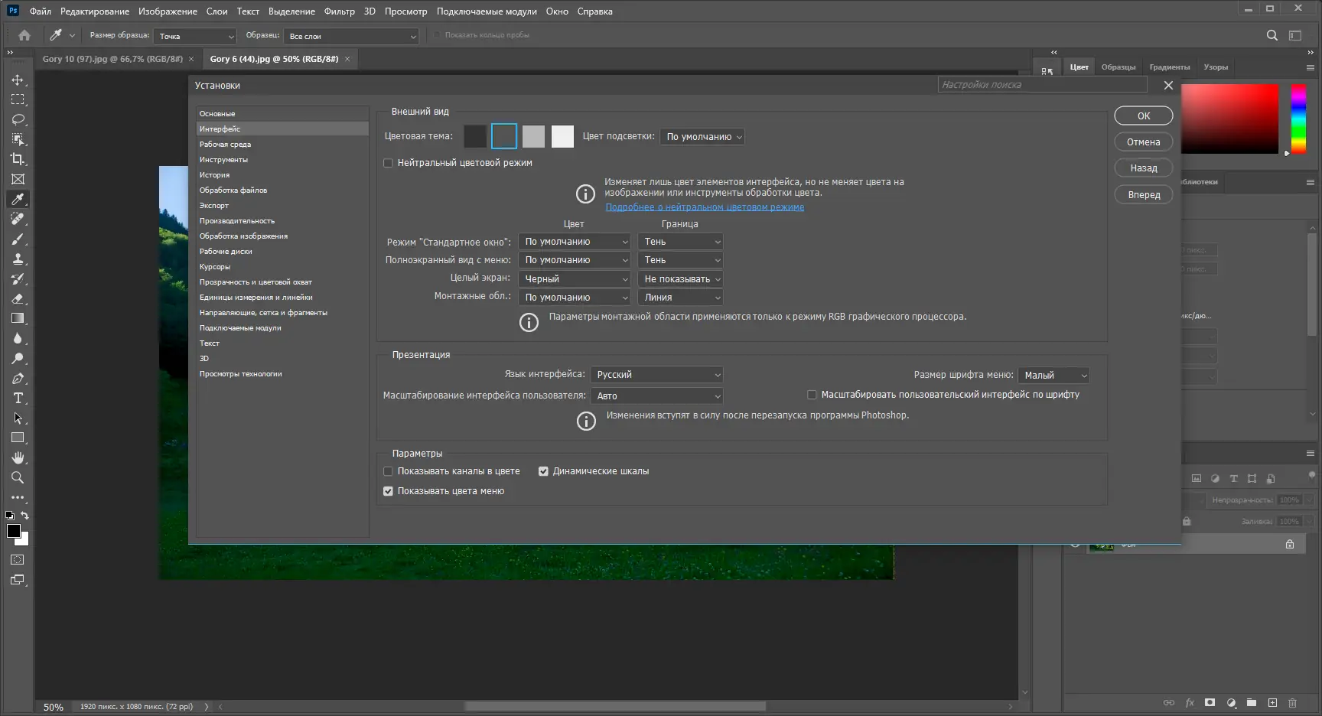Open 'Монтажные обл.' border dropdown

click(680, 298)
